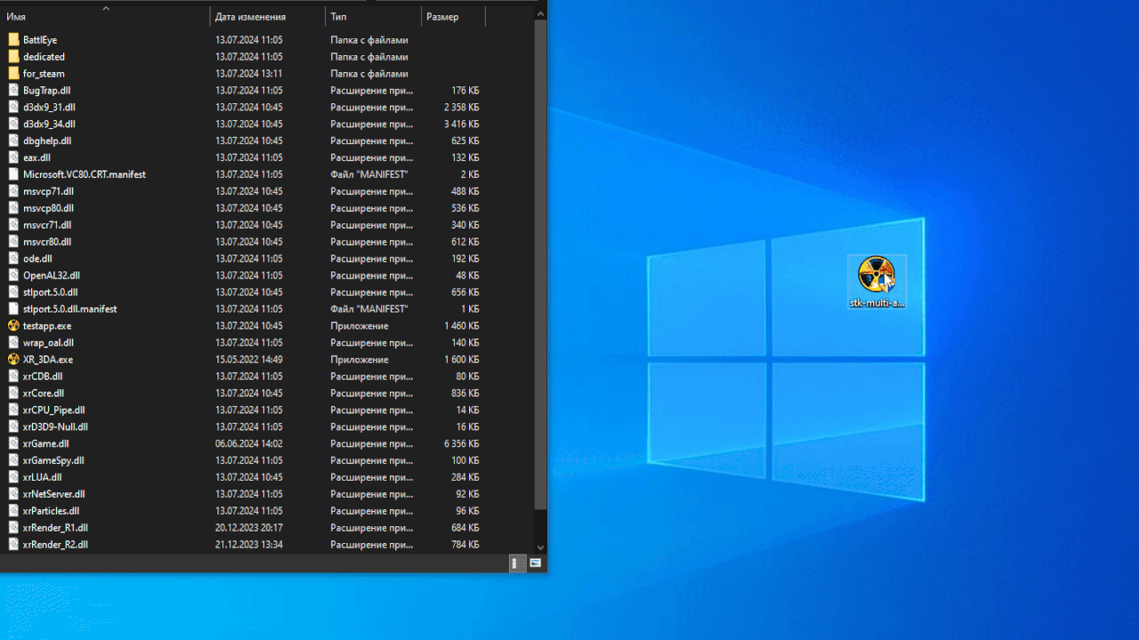Select the msvcp80.dll file name
The image size is (1139, 640).
coord(48,208)
